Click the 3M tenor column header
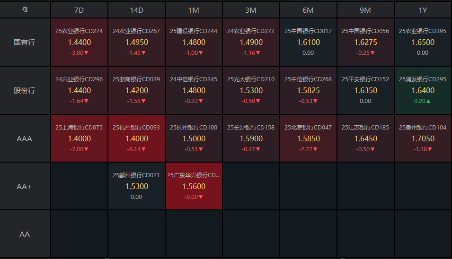Viewport: 452px width, 259px height. pyautogui.click(x=251, y=9)
